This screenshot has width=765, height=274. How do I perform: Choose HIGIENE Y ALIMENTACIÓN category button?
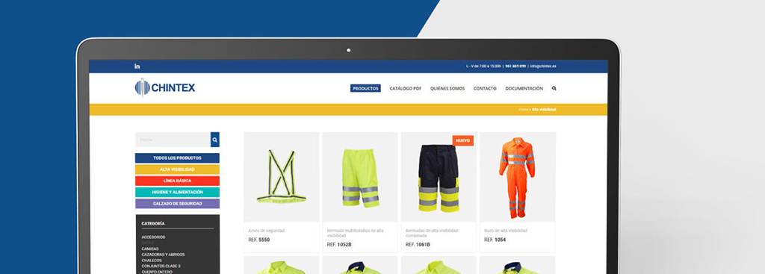click(x=177, y=192)
